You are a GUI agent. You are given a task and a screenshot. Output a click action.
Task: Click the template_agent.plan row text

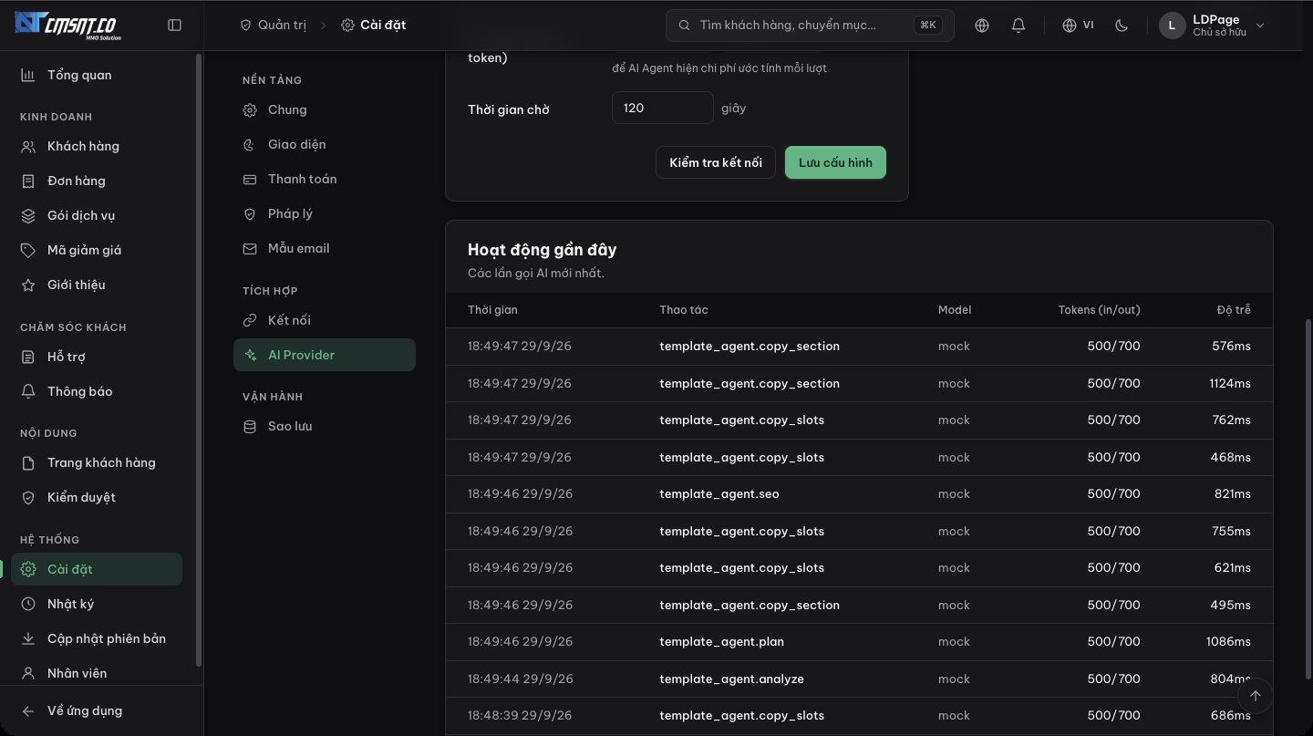point(721,641)
